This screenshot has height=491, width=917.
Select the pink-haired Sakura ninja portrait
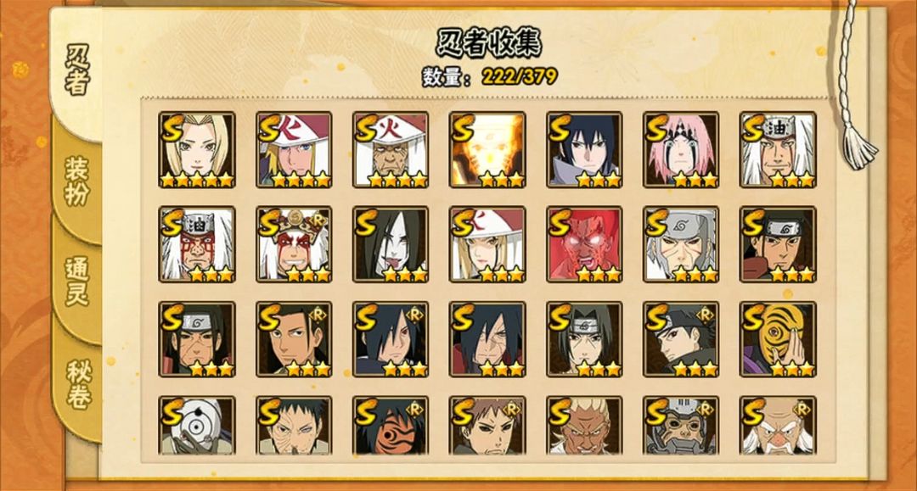681,150
